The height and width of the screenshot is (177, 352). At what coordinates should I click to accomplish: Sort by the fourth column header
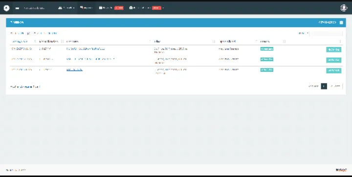pyautogui.click(x=184, y=42)
